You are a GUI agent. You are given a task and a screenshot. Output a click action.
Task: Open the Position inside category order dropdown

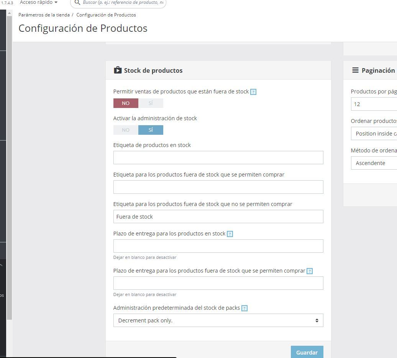[374, 134]
